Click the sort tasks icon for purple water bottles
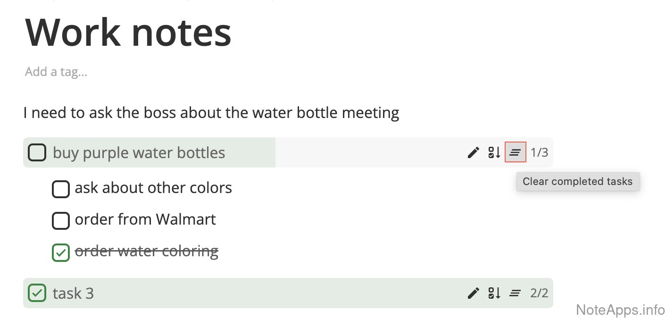666x319 pixels. [x=494, y=152]
